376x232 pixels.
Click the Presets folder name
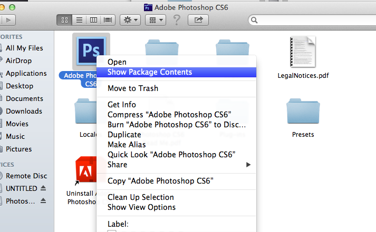[303, 135]
